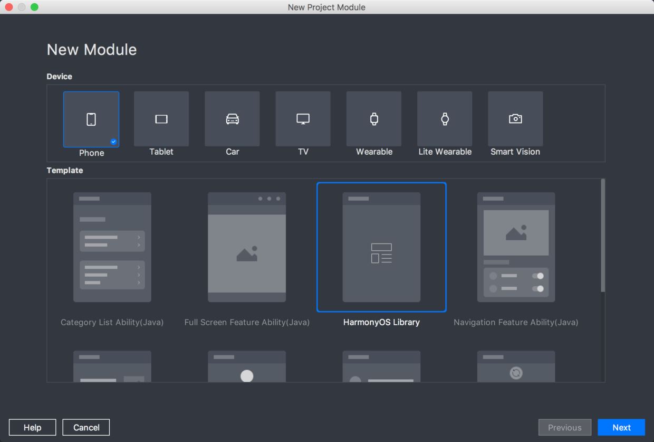This screenshot has height=442, width=654.
Task: Click the Next button
Action: 621,427
